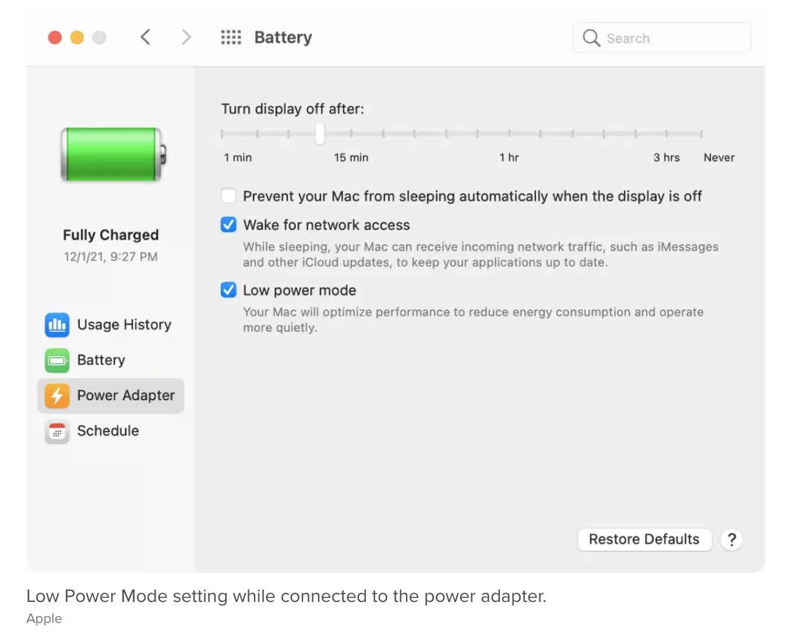Set display-off slider to 1 hr mark
The image size is (797, 641).
tap(509, 134)
